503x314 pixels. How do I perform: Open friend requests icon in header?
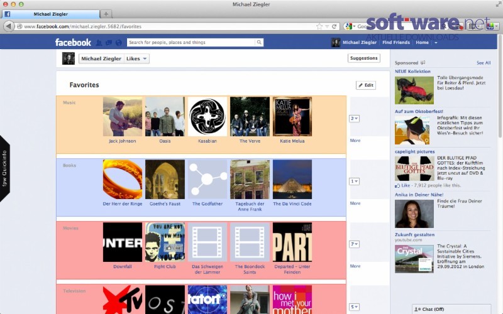99,43
